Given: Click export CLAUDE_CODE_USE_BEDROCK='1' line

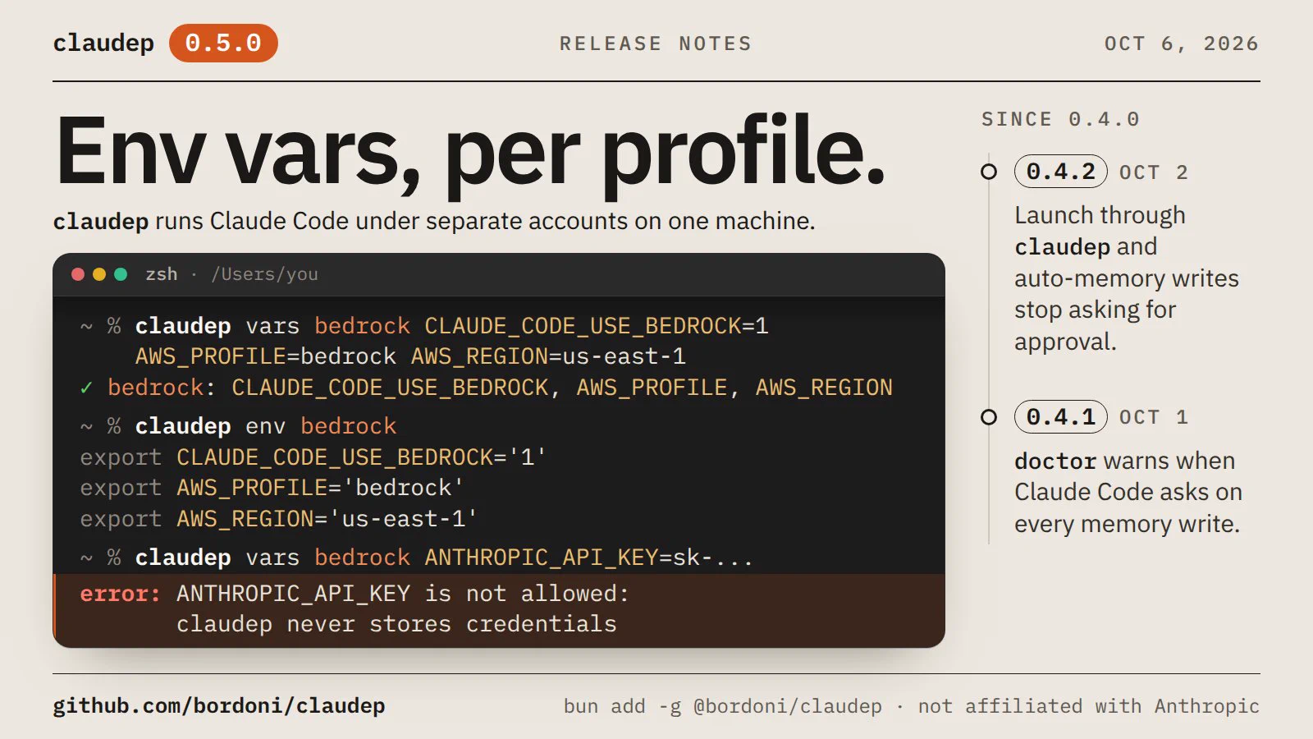Looking at the screenshot, I should pyautogui.click(x=313, y=457).
